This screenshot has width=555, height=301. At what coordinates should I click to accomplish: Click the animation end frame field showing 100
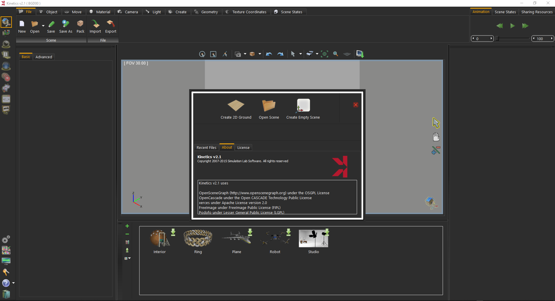(543, 38)
